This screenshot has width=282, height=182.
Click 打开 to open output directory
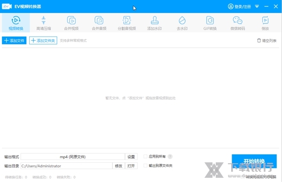pyautogui.click(x=131, y=166)
